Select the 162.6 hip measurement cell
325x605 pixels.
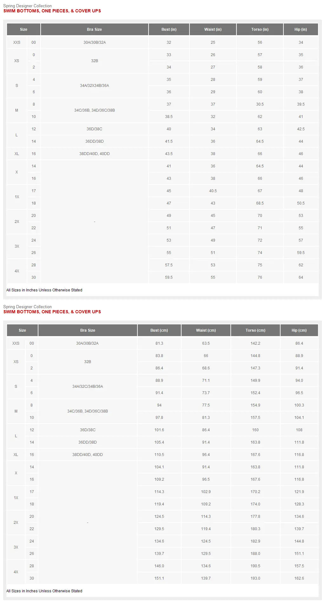pyautogui.click(x=299, y=578)
